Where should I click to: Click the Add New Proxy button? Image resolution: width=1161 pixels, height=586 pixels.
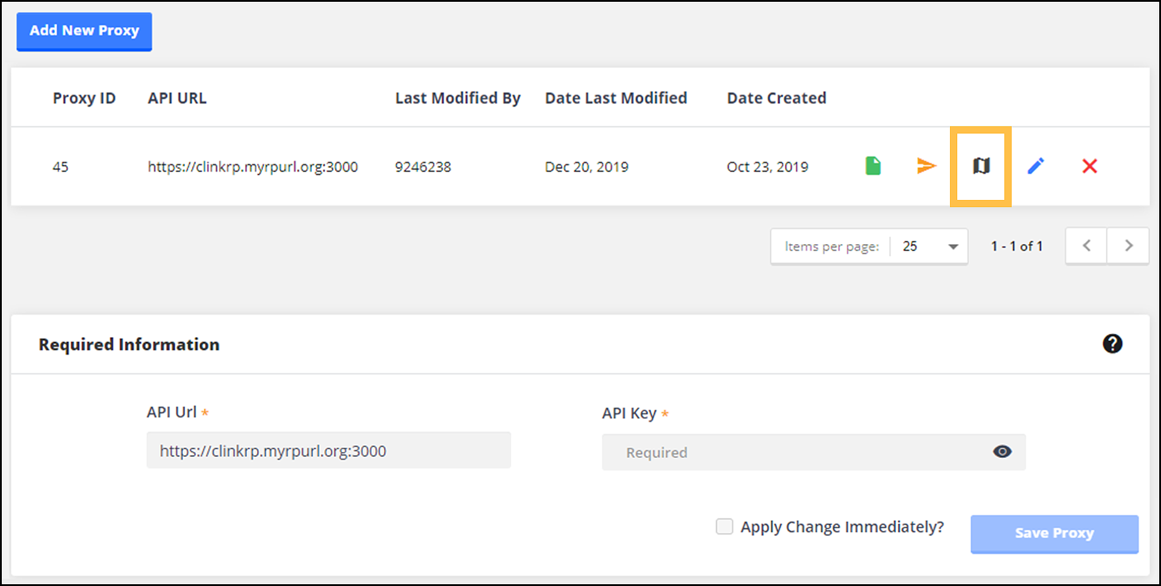click(83, 31)
